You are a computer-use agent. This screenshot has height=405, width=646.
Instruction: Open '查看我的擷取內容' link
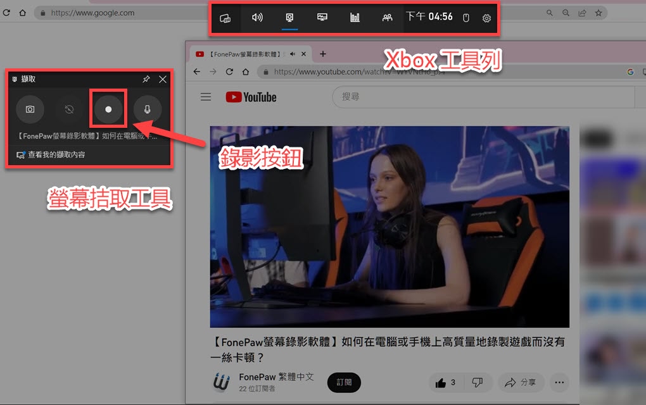51,155
